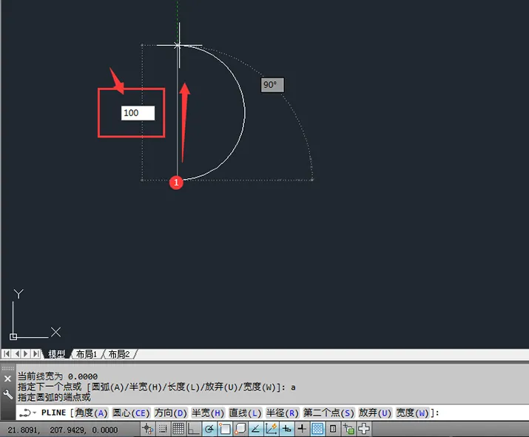Choose the 半宽(H) option
The height and width of the screenshot is (437, 529).
pyautogui.click(x=208, y=413)
